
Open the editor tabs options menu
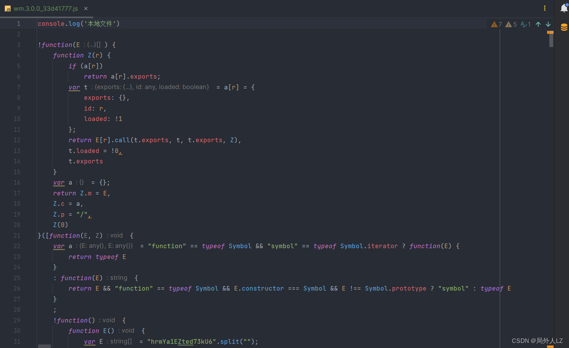tap(545, 8)
